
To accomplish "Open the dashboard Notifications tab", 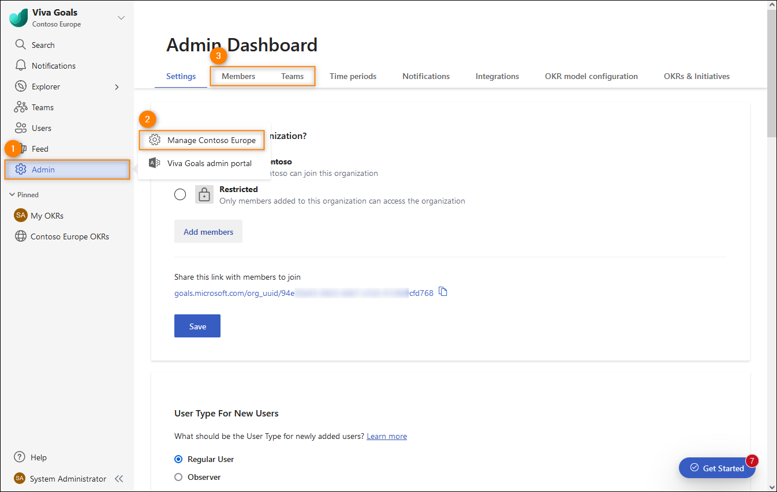I will [426, 76].
